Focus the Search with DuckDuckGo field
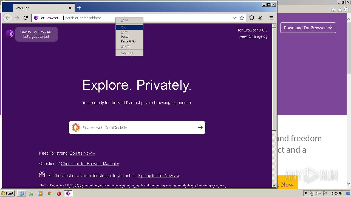Viewport: 351px width, 197px height. (137, 128)
